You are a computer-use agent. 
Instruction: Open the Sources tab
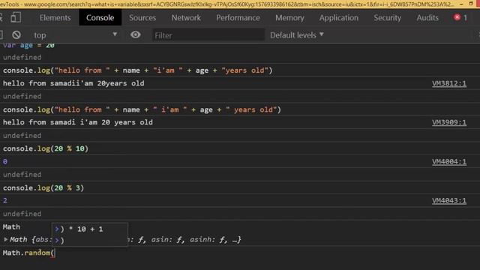[142, 18]
